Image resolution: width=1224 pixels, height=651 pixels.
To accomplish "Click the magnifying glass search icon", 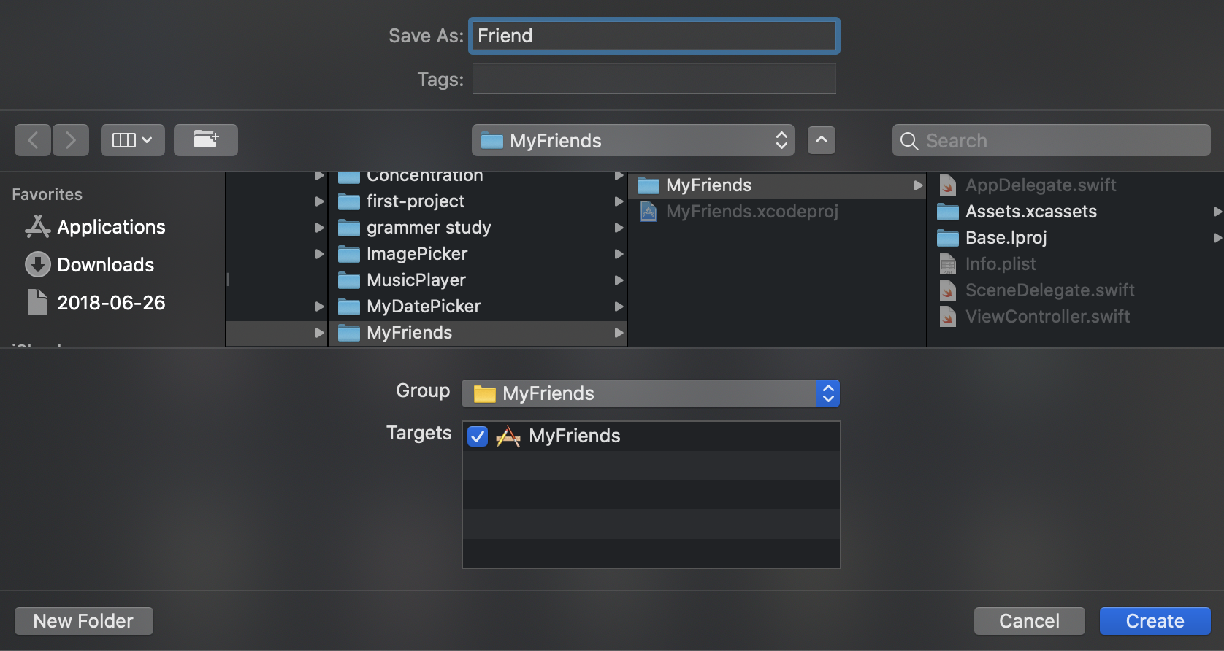I will (909, 141).
